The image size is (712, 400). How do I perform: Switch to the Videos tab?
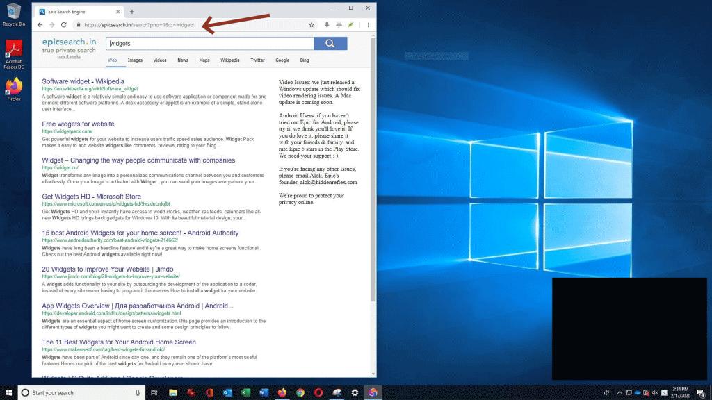(x=160, y=60)
